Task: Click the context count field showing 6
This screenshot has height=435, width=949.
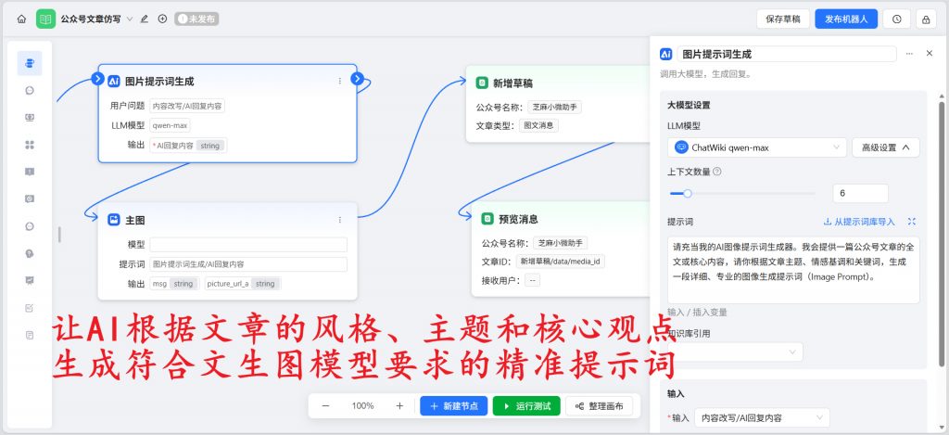Action: 860,193
